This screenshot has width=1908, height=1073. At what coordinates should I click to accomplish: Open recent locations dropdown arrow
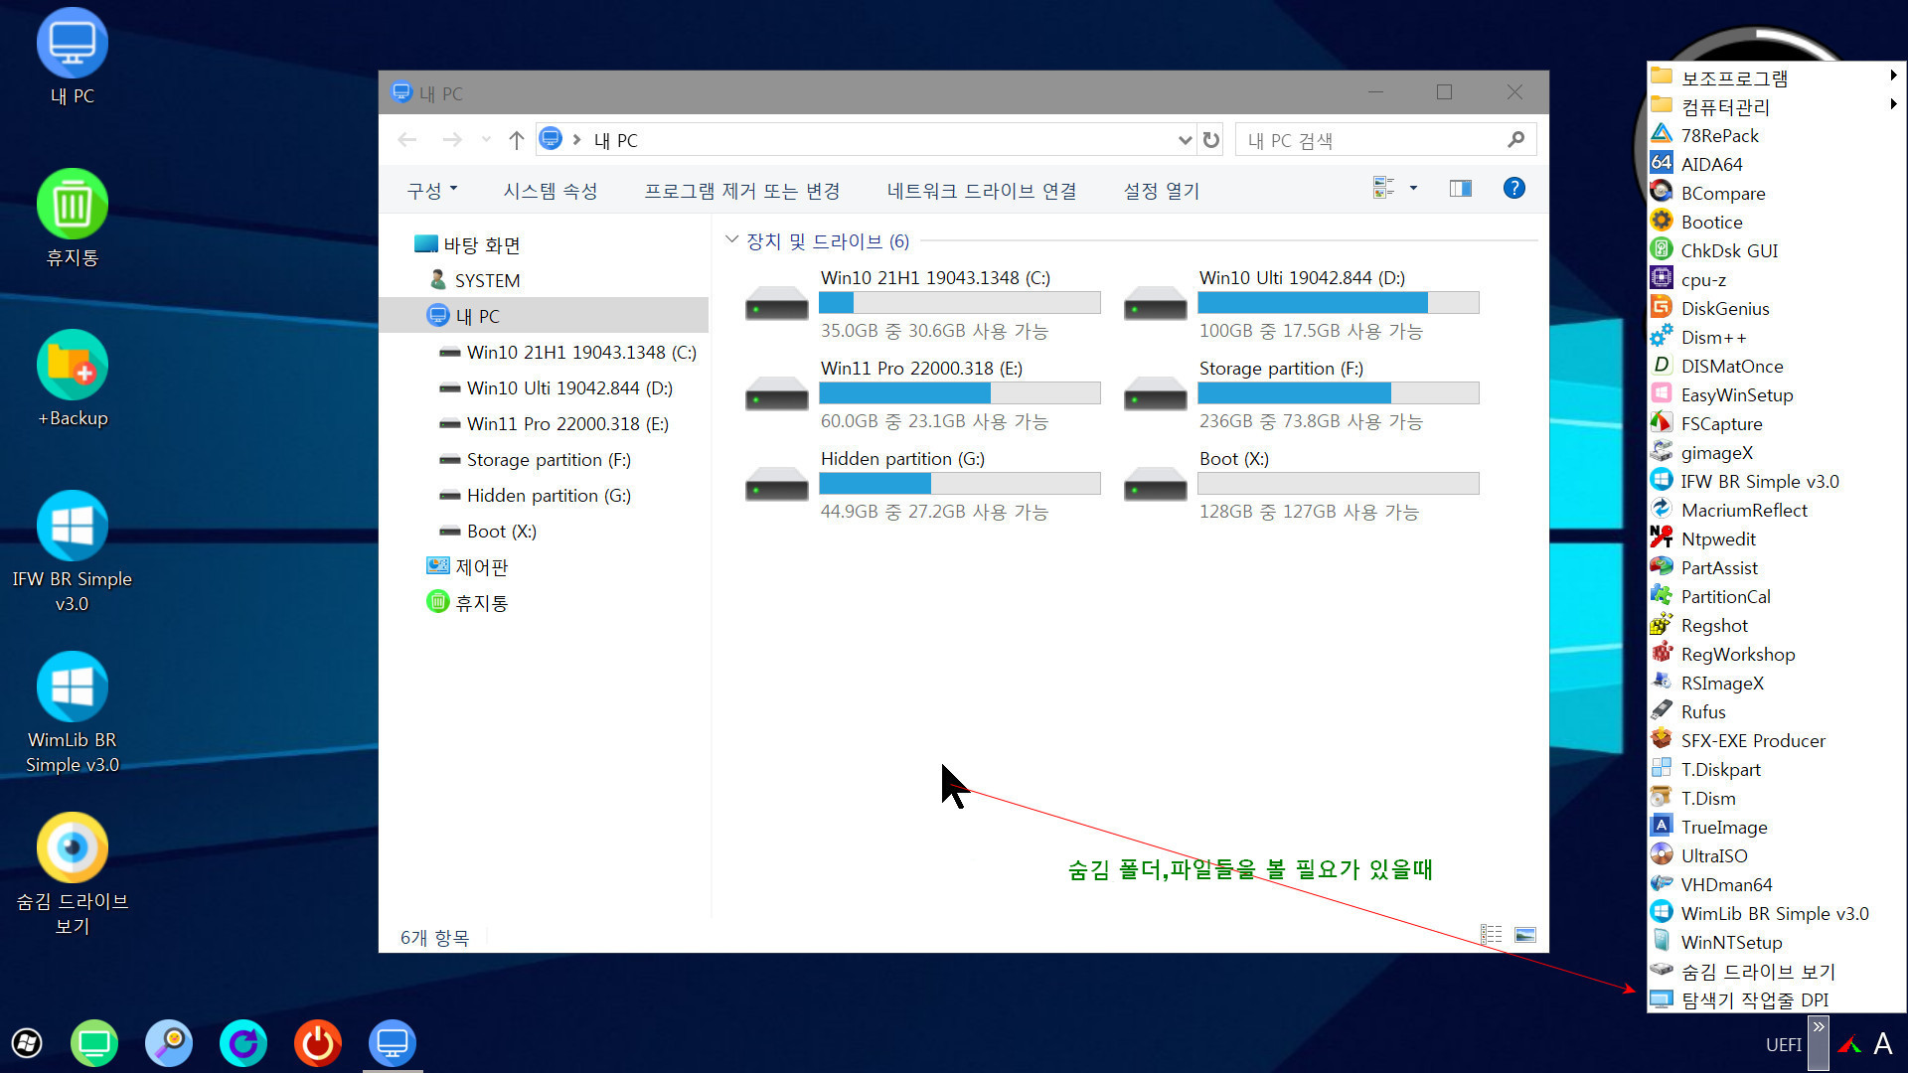(x=486, y=140)
